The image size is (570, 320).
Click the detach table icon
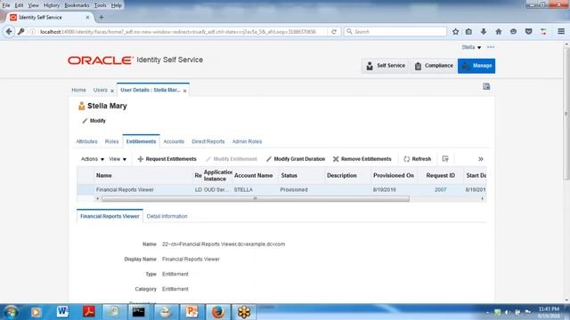(x=445, y=159)
